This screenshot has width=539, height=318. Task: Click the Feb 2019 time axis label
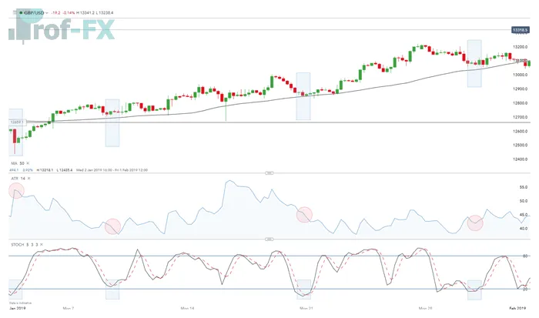[517, 308]
